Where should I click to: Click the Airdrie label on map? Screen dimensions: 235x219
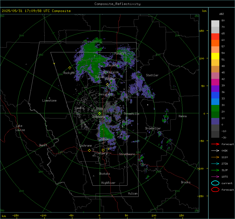(103, 139)
